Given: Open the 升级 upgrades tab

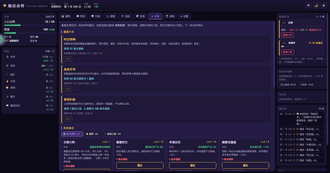Looking at the screenshot, I should tap(96, 16).
